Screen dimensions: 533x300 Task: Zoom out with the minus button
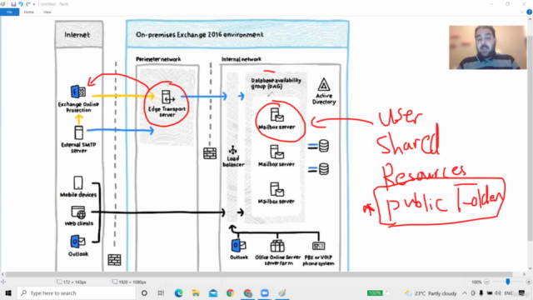coord(486,282)
